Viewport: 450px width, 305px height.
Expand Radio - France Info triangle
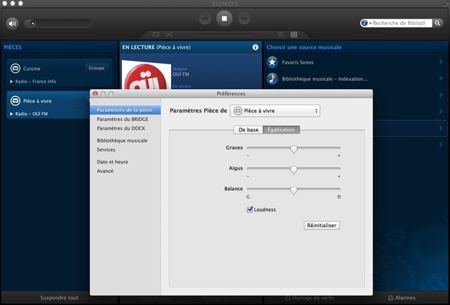tap(12, 82)
